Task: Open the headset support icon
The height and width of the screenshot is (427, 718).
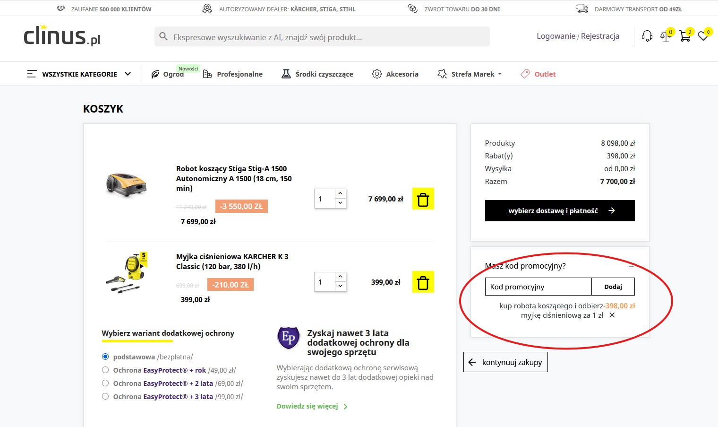Action: point(647,36)
